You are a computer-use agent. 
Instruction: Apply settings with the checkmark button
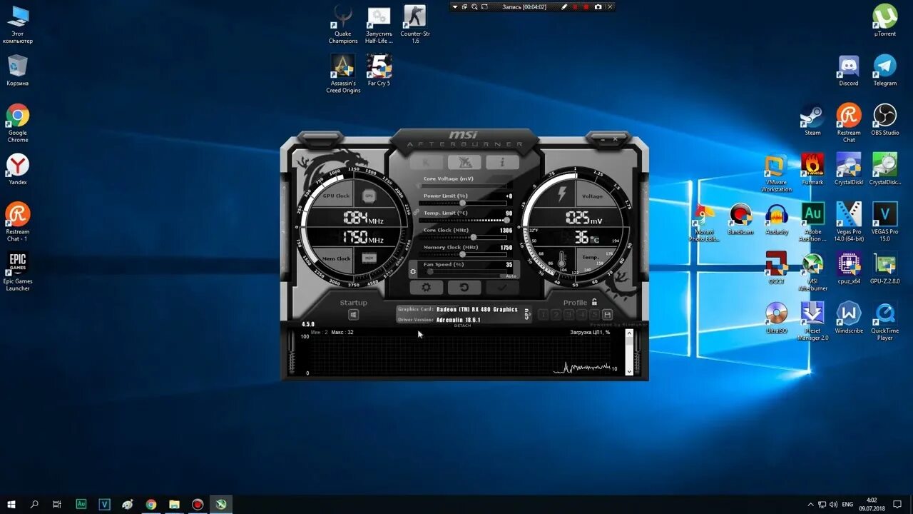502,288
